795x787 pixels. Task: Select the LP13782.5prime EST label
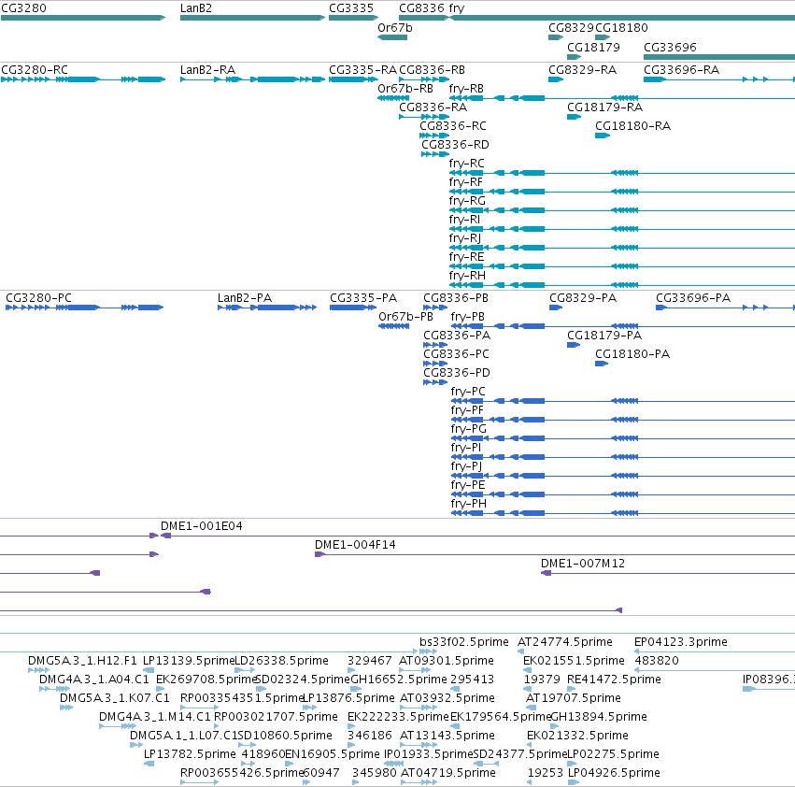coord(190,754)
